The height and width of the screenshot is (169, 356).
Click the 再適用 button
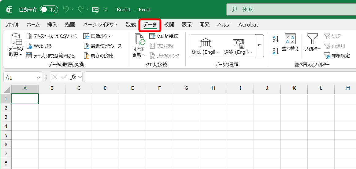(334, 46)
